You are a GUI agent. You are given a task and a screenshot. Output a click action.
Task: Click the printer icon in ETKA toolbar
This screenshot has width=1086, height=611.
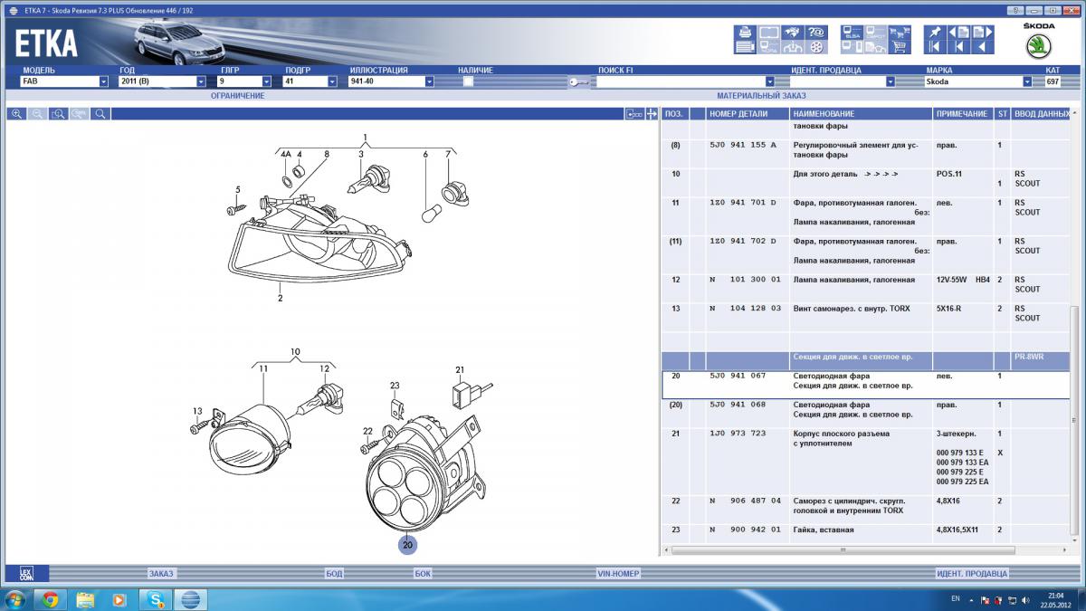coord(745,33)
